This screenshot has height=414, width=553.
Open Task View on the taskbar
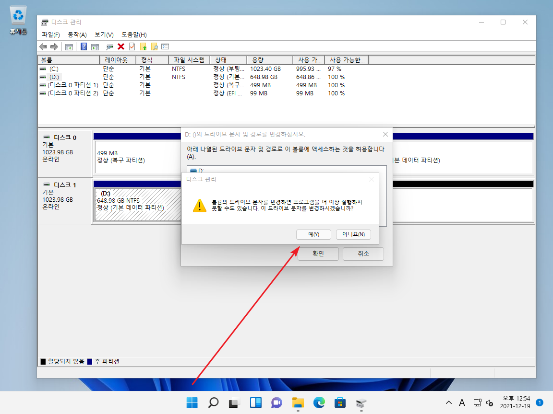tap(235, 402)
